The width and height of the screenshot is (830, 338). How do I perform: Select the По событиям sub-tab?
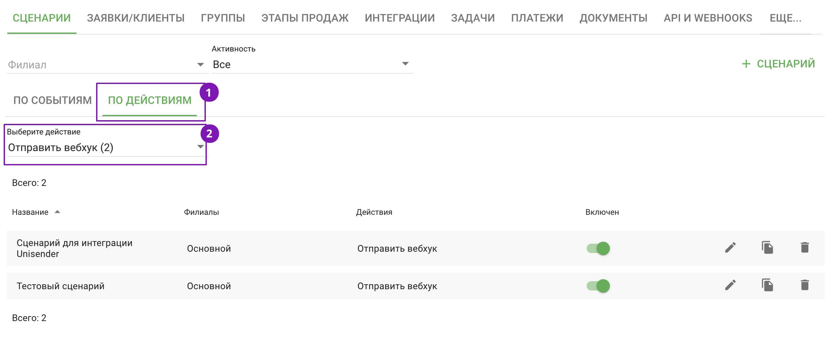point(53,100)
